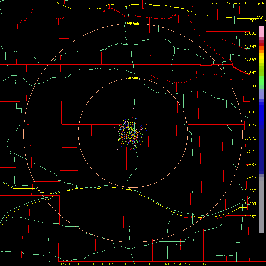Click the 0.253 color scale value
The height and width of the screenshot is (266, 266).
[x=250, y=217]
